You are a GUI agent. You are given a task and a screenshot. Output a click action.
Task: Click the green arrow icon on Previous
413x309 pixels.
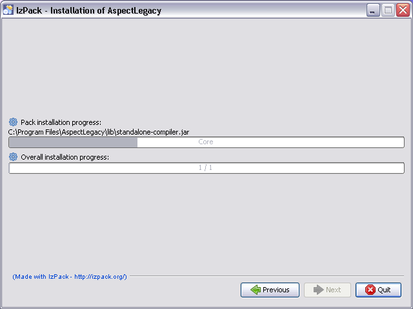point(256,290)
